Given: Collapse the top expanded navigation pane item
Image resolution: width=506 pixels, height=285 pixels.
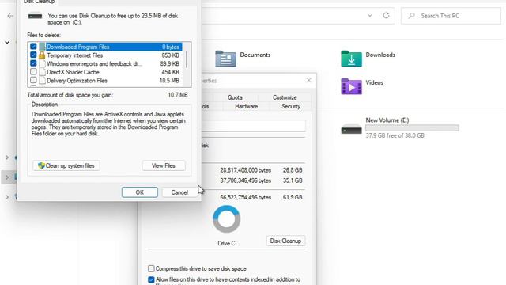Looking at the screenshot, I should (7, 42).
